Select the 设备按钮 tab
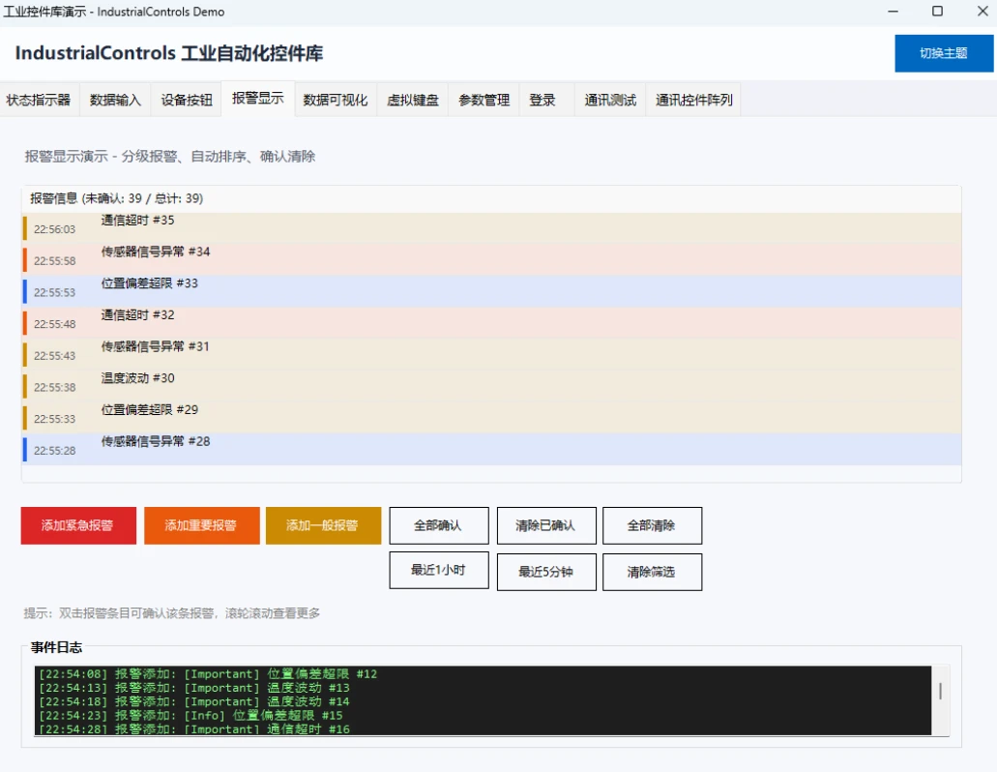The image size is (997, 772). (187, 100)
